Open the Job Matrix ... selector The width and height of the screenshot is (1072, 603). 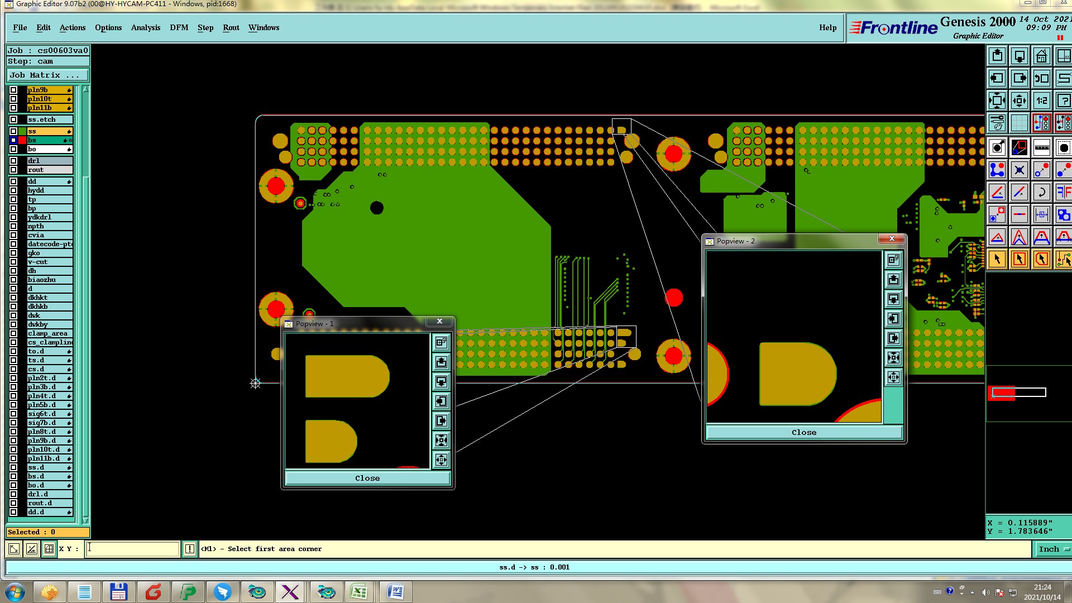pyautogui.click(x=47, y=75)
